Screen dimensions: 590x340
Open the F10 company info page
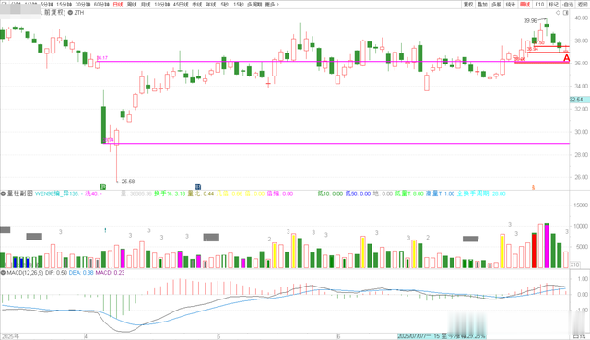click(x=539, y=5)
